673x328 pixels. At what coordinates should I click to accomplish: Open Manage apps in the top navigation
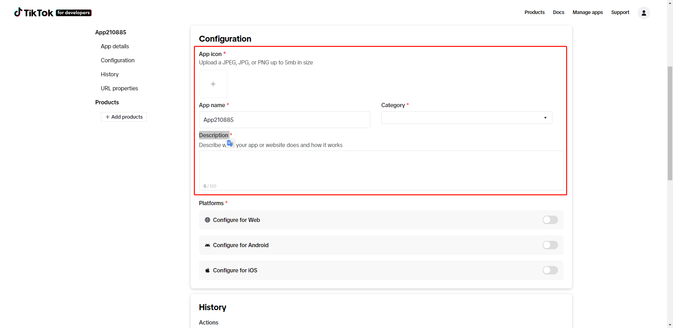click(x=587, y=12)
